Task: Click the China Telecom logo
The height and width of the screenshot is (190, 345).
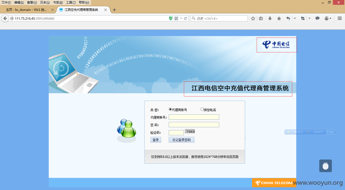Action: (x=276, y=45)
